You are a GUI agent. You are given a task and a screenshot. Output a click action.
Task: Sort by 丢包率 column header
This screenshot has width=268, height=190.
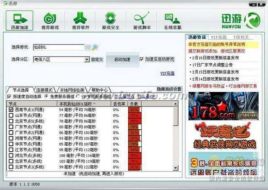(119, 104)
